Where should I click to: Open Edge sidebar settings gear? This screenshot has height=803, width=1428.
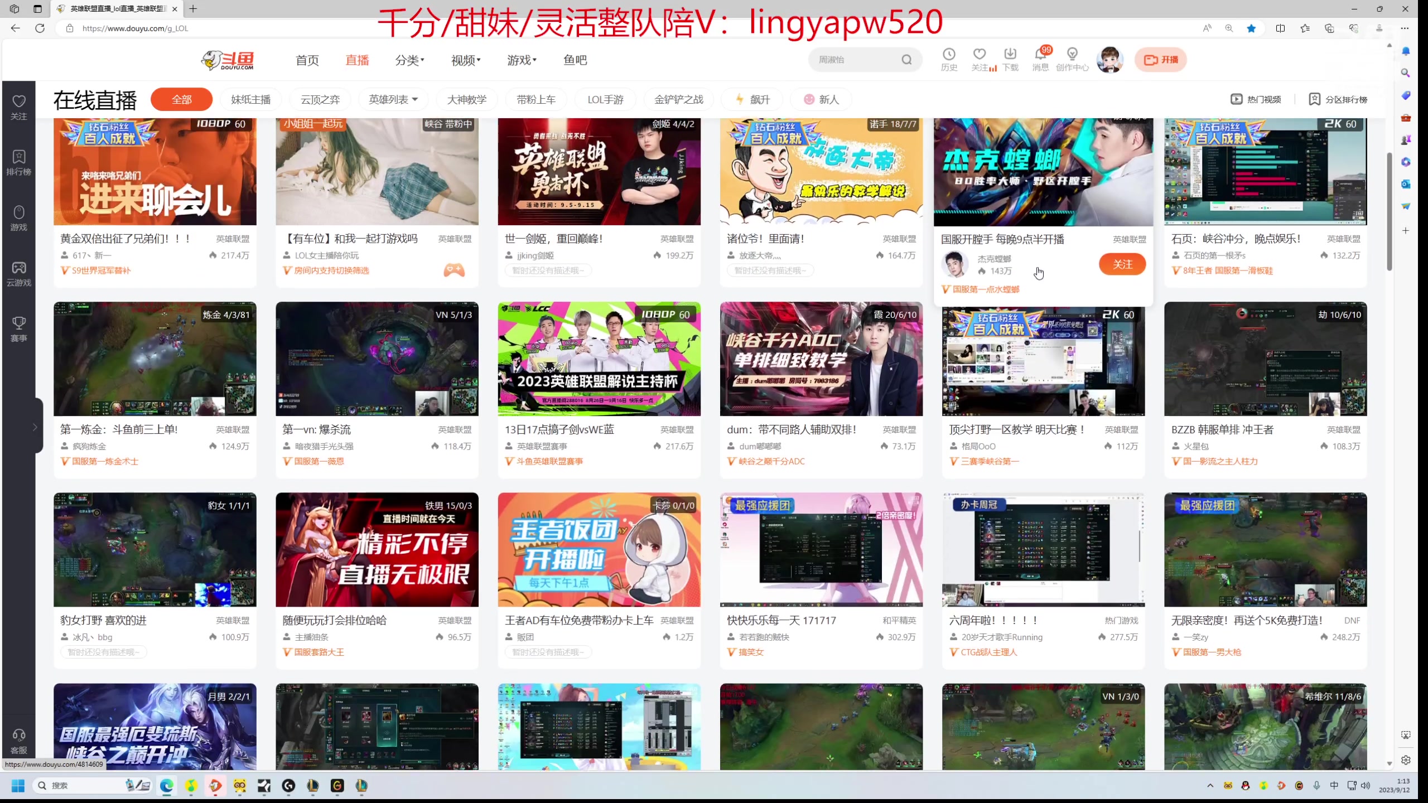pos(1406,760)
